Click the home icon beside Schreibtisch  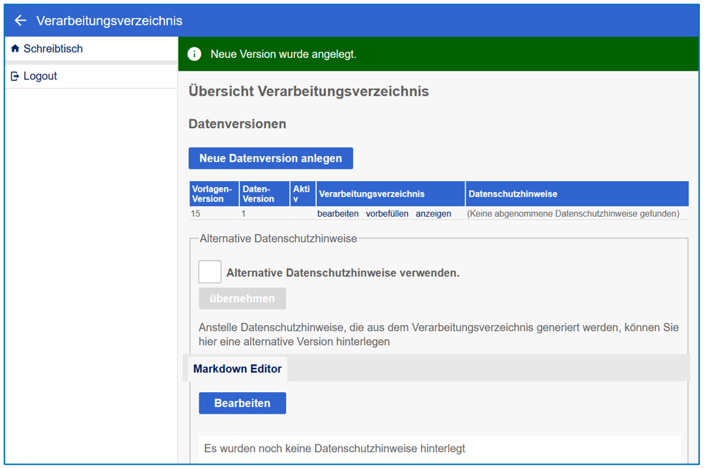pyautogui.click(x=15, y=49)
